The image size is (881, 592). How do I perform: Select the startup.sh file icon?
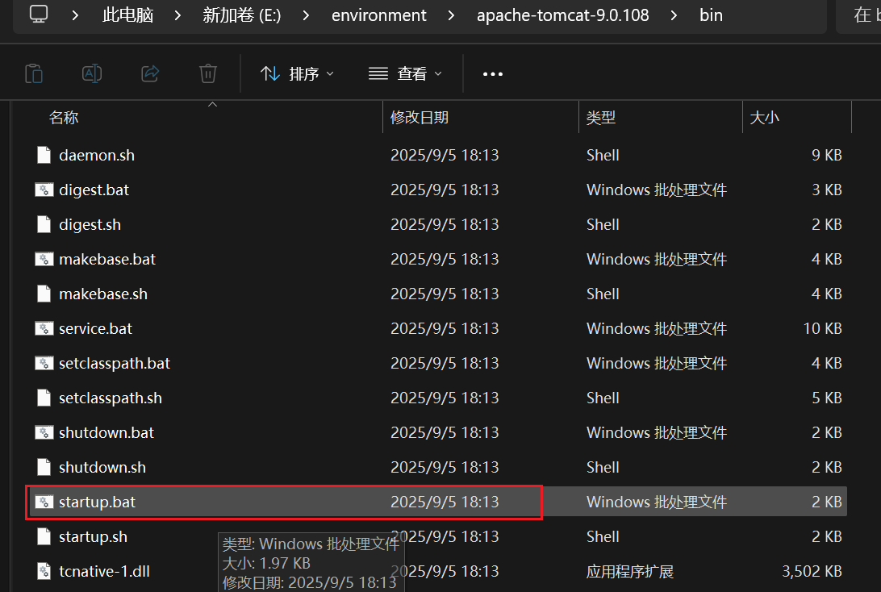tap(44, 537)
